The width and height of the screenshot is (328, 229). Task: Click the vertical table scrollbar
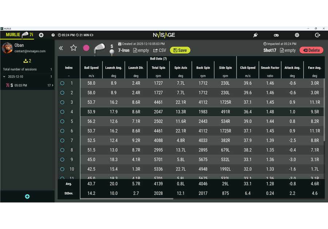324,110
